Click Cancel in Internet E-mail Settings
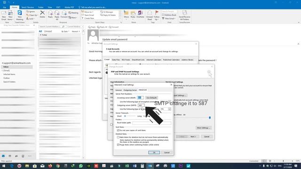The width and height of the screenshot is (301, 169). coord(166,153)
